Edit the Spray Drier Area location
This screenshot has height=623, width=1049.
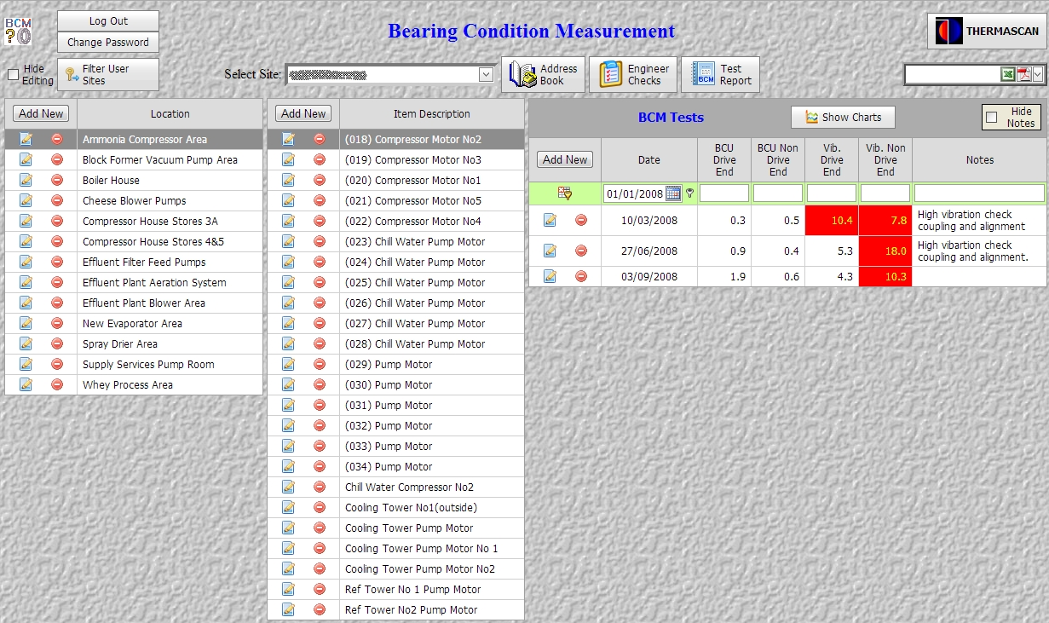pyautogui.click(x=26, y=343)
